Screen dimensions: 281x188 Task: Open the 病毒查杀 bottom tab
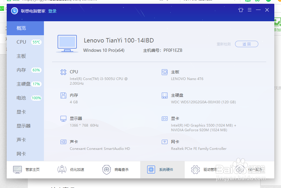pyautogui.click(x=118, y=170)
